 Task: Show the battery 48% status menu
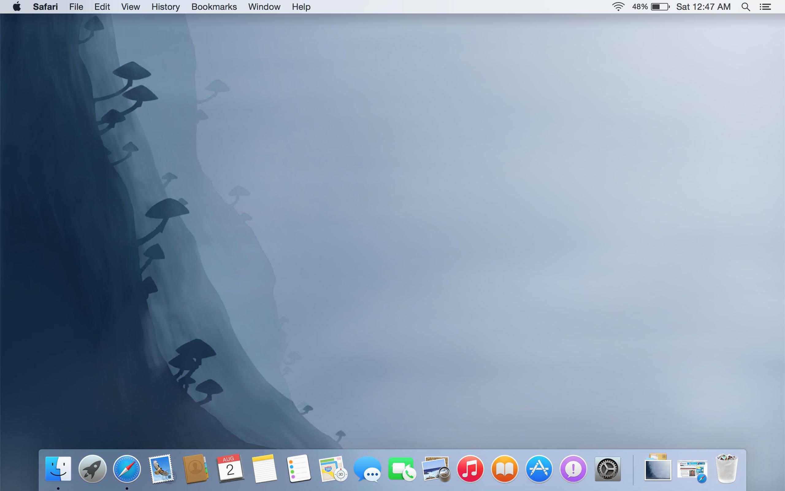(x=651, y=7)
